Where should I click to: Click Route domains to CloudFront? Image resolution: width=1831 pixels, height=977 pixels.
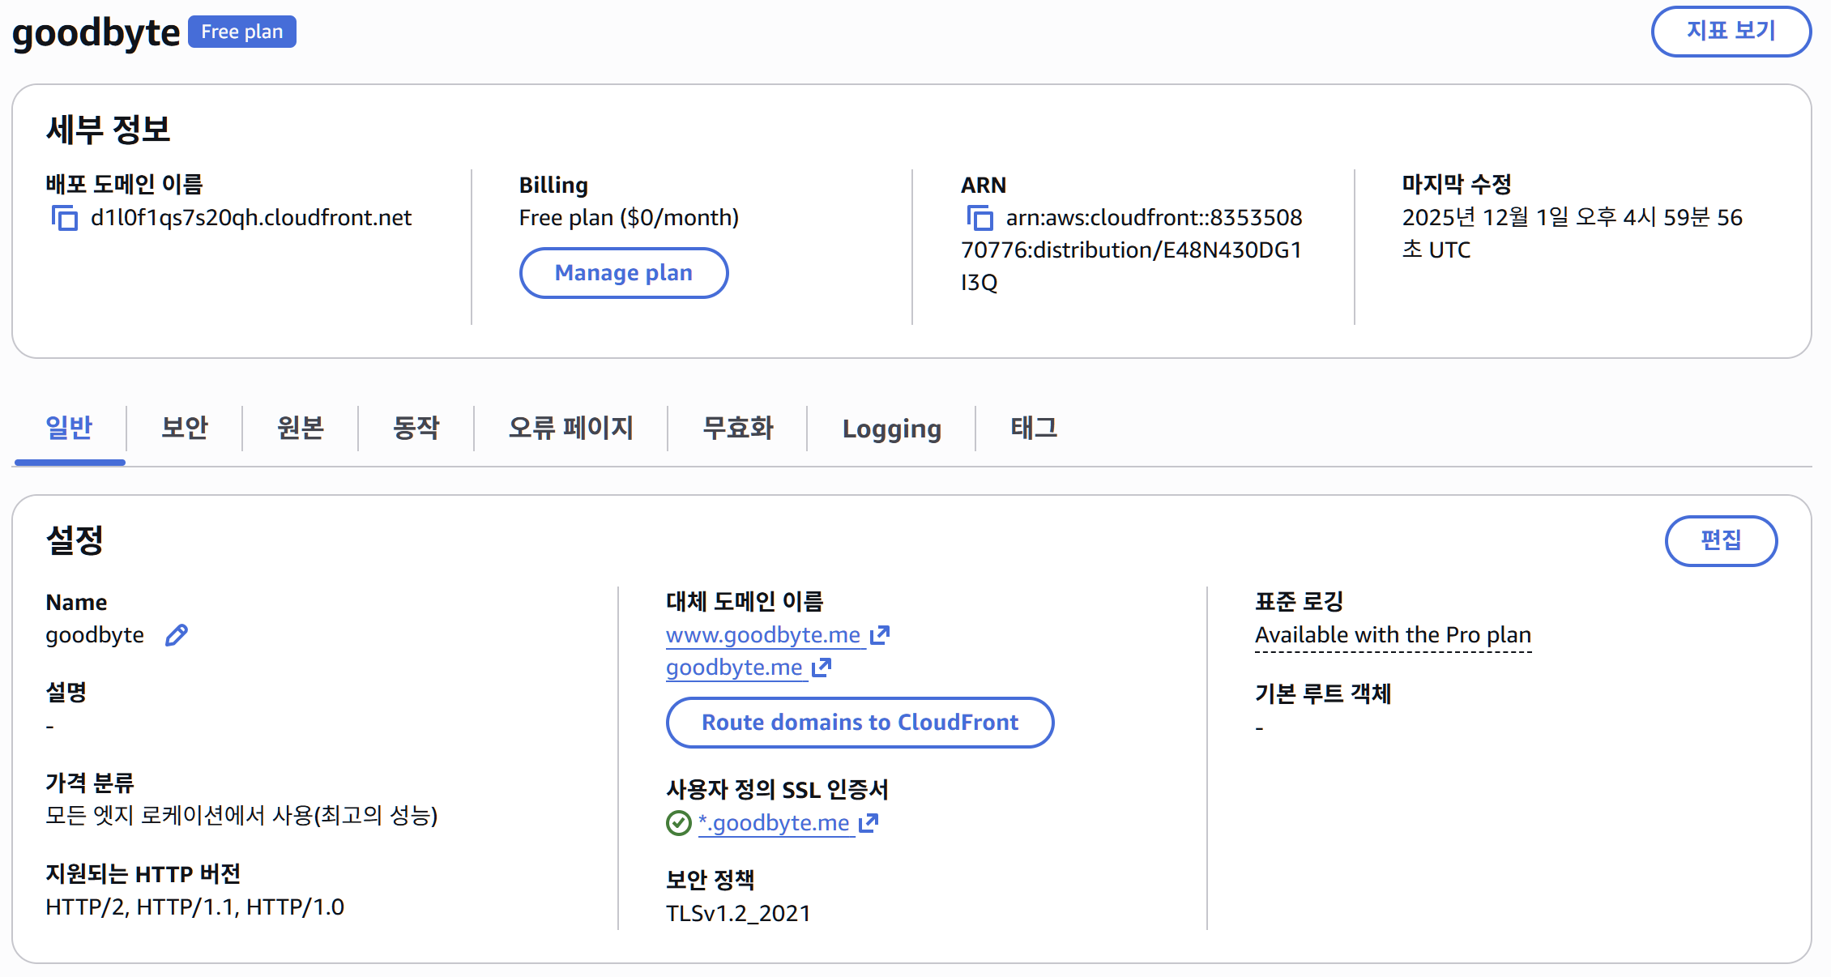click(860, 722)
